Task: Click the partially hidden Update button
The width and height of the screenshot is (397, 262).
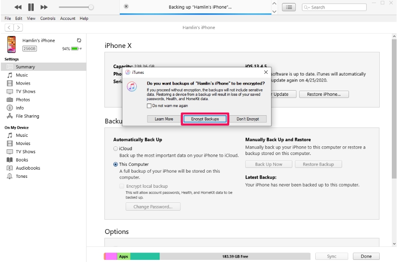Action: [x=284, y=94]
